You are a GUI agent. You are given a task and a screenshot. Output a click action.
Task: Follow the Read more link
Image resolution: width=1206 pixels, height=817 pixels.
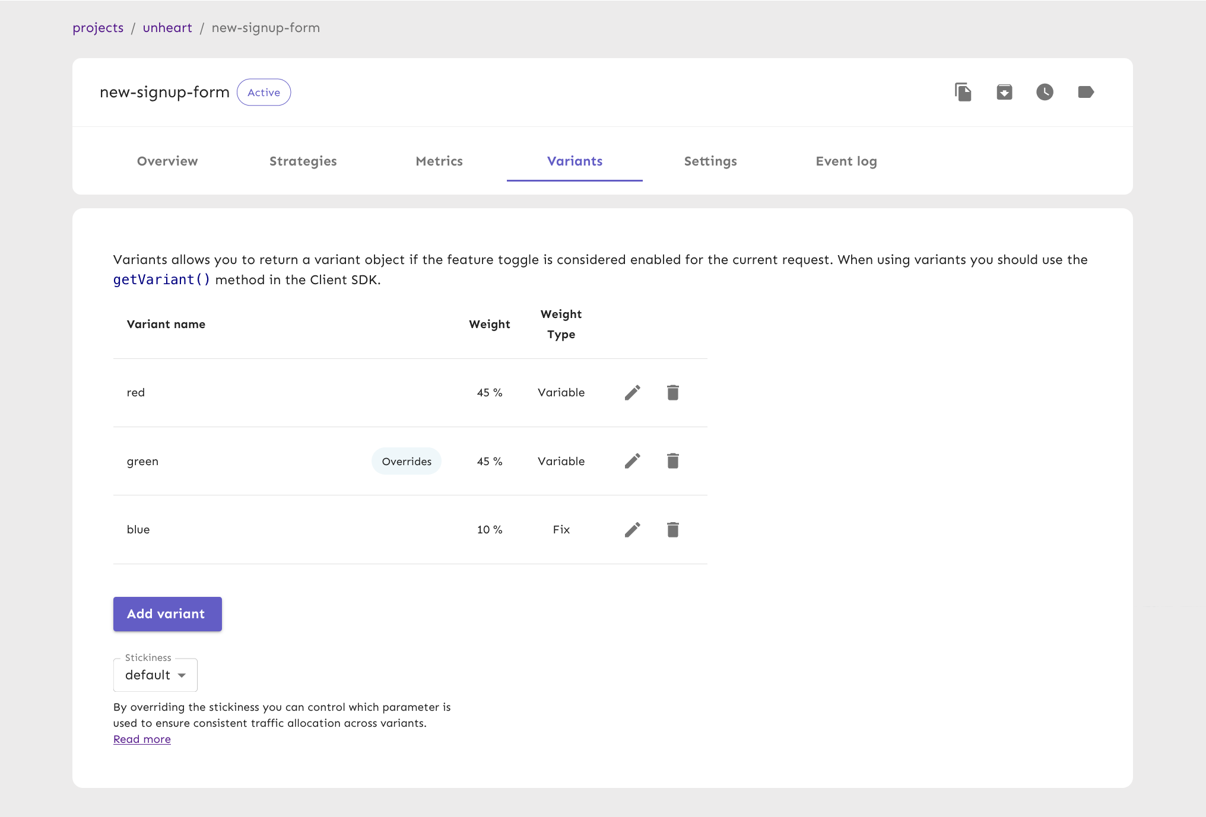(x=142, y=739)
